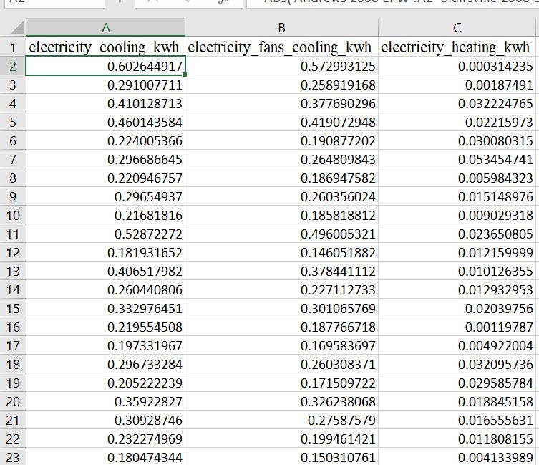The height and width of the screenshot is (465, 539).
Task: Select cell with value 0.023650805
Action: 457,234
